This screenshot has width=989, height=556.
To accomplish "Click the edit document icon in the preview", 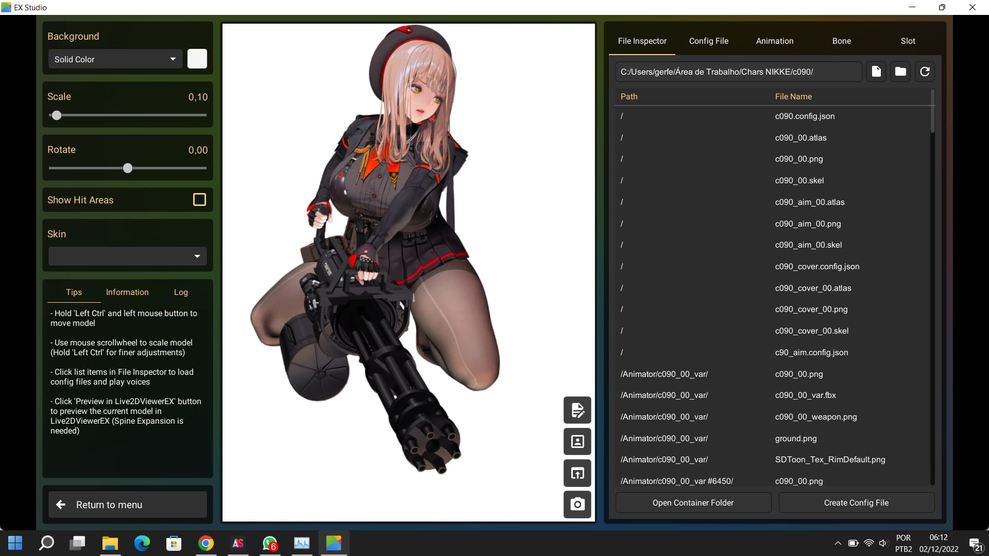I will click(577, 410).
